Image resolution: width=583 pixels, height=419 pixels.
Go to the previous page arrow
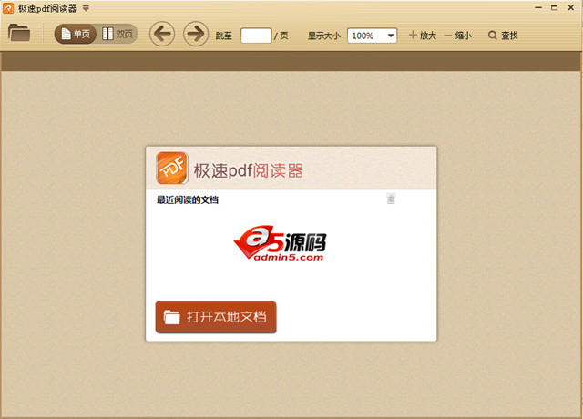coord(162,35)
